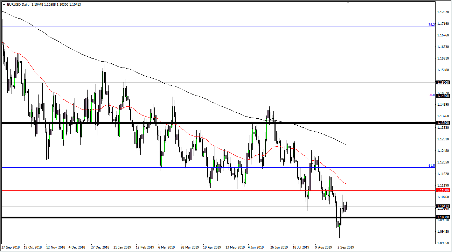Click the 1.15480 price axis label

[443, 70]
